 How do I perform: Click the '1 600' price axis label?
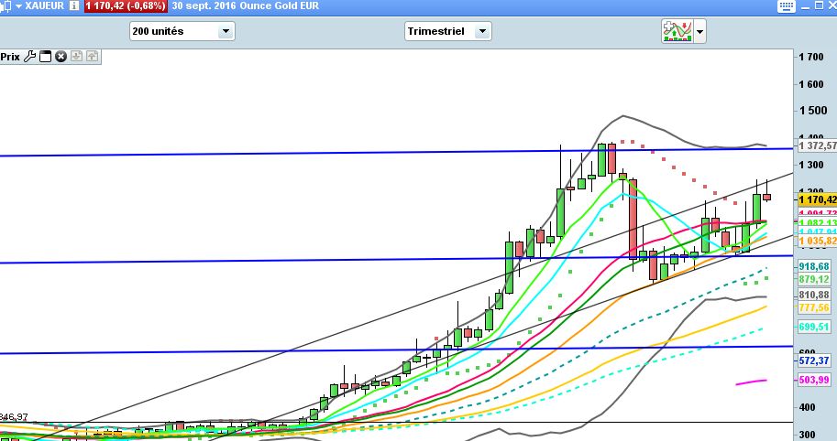click(811, 84)
